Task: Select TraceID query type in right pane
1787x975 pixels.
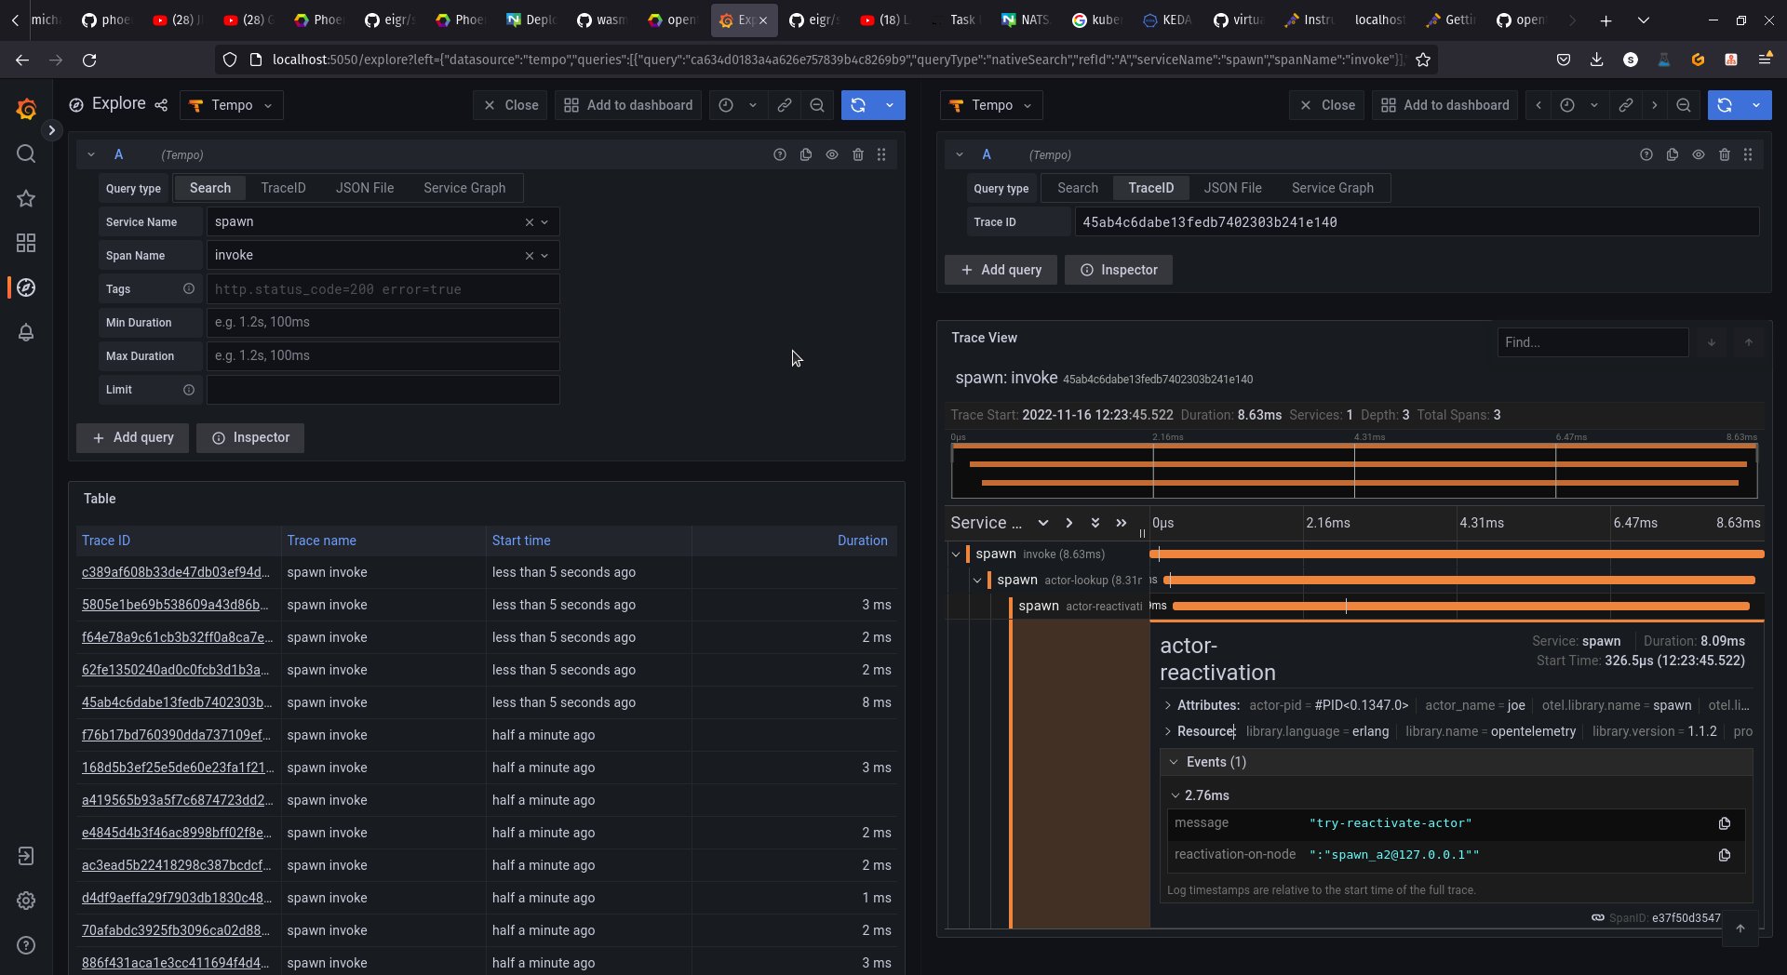Action: 1151,188
